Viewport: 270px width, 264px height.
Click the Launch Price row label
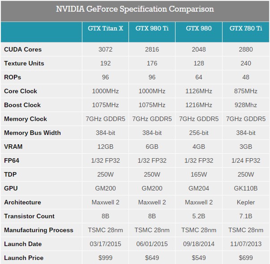[24, 258]
